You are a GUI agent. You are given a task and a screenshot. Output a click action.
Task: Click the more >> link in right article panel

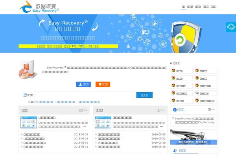pyautogui.click(x=160, y=110)
